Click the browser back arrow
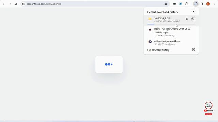This screenshot has width=218, height=122. click(x=4, y=4)
